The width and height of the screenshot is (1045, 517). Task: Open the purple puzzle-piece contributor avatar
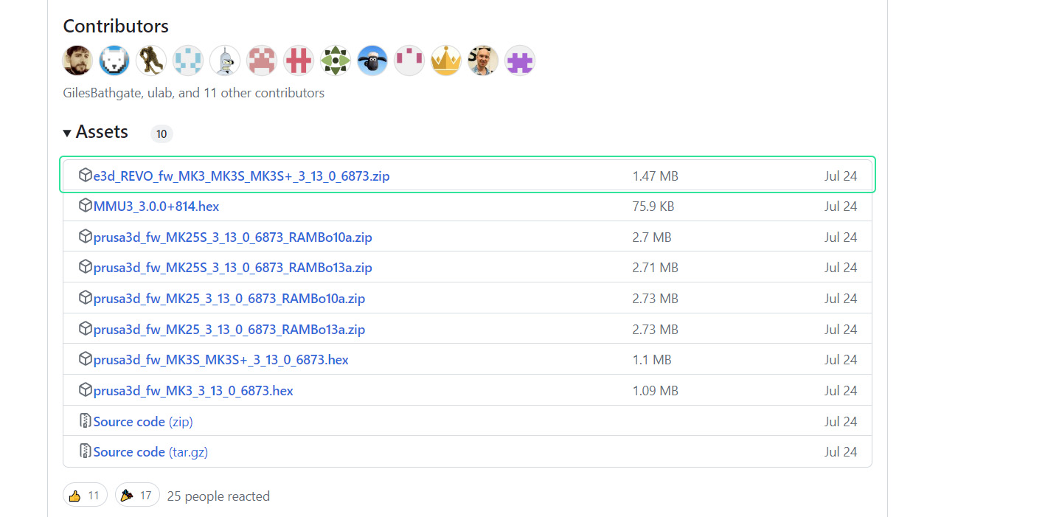520,60
